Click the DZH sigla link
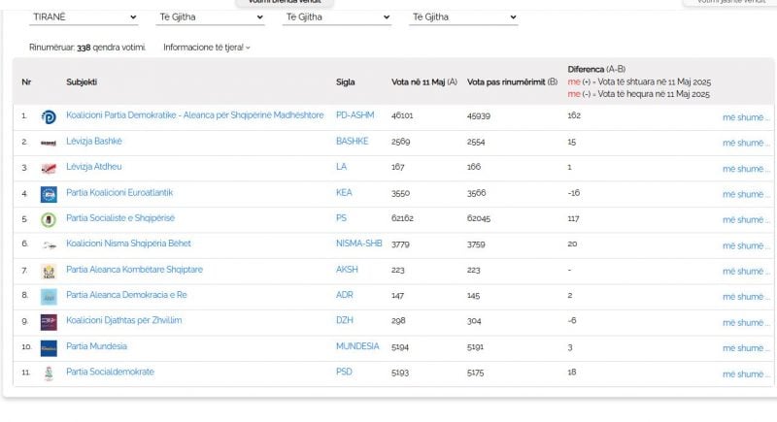This screenshot has width=777, height=422. 345,320
